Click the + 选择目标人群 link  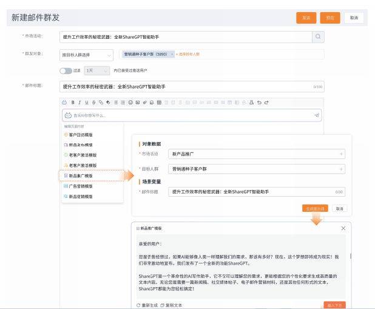tap(187, 54)
